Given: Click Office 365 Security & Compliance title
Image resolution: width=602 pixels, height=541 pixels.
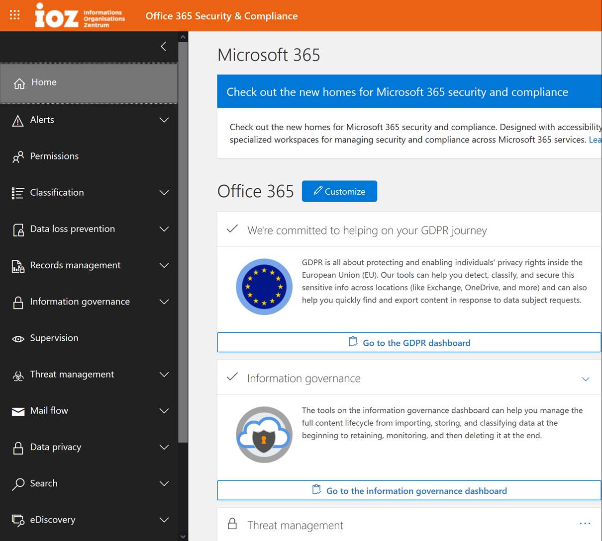Looking at the screenshot, I should click(x=221, y=16).
